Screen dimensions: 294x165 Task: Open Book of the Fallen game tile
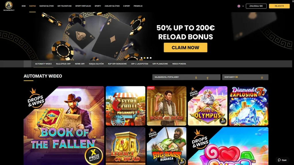[64, 125]
